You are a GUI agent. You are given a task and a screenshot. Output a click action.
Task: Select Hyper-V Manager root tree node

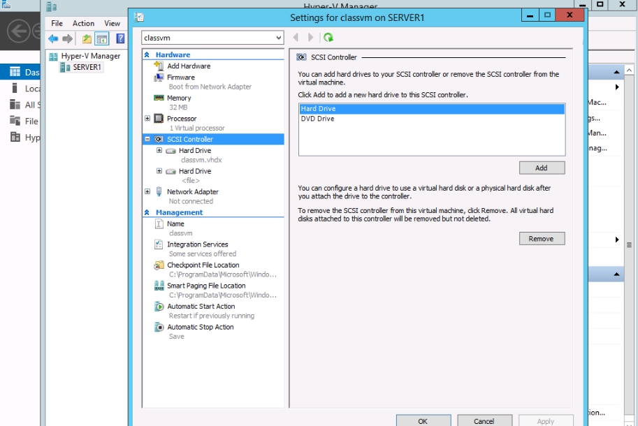(90, 56)
